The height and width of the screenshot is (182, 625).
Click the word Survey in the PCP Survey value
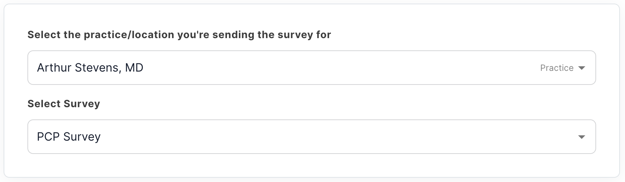tap(82, 137)
